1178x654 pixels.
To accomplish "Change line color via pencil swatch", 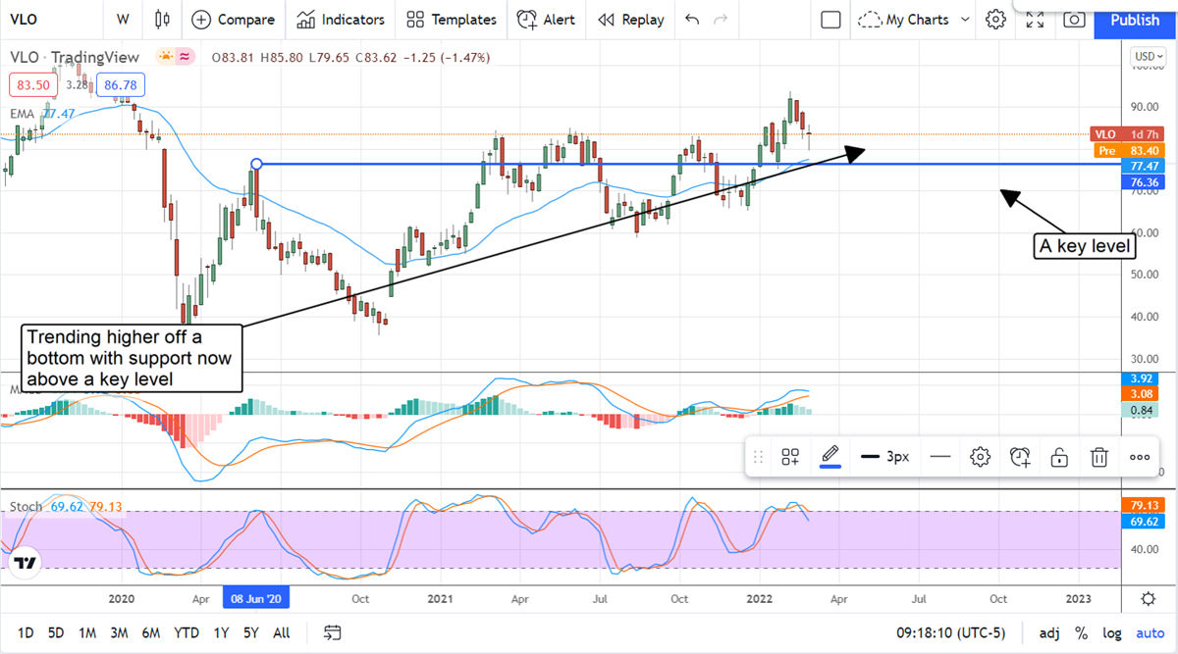I will (x=830, y=457).
